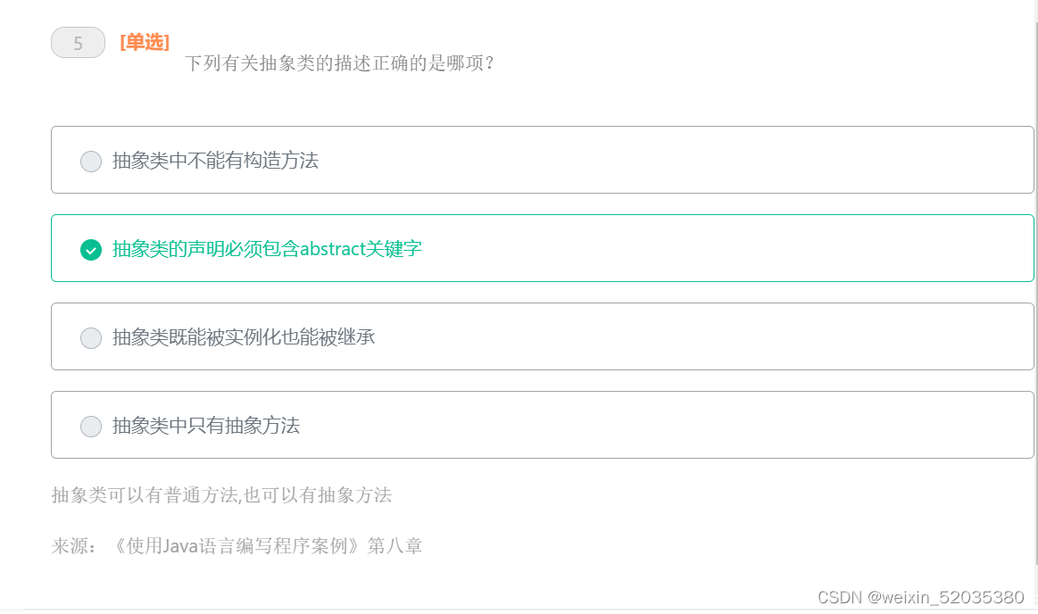Click the radio circle of the last option
The height and width of the screenshot is (614, 1038).
tap(90, 426)
